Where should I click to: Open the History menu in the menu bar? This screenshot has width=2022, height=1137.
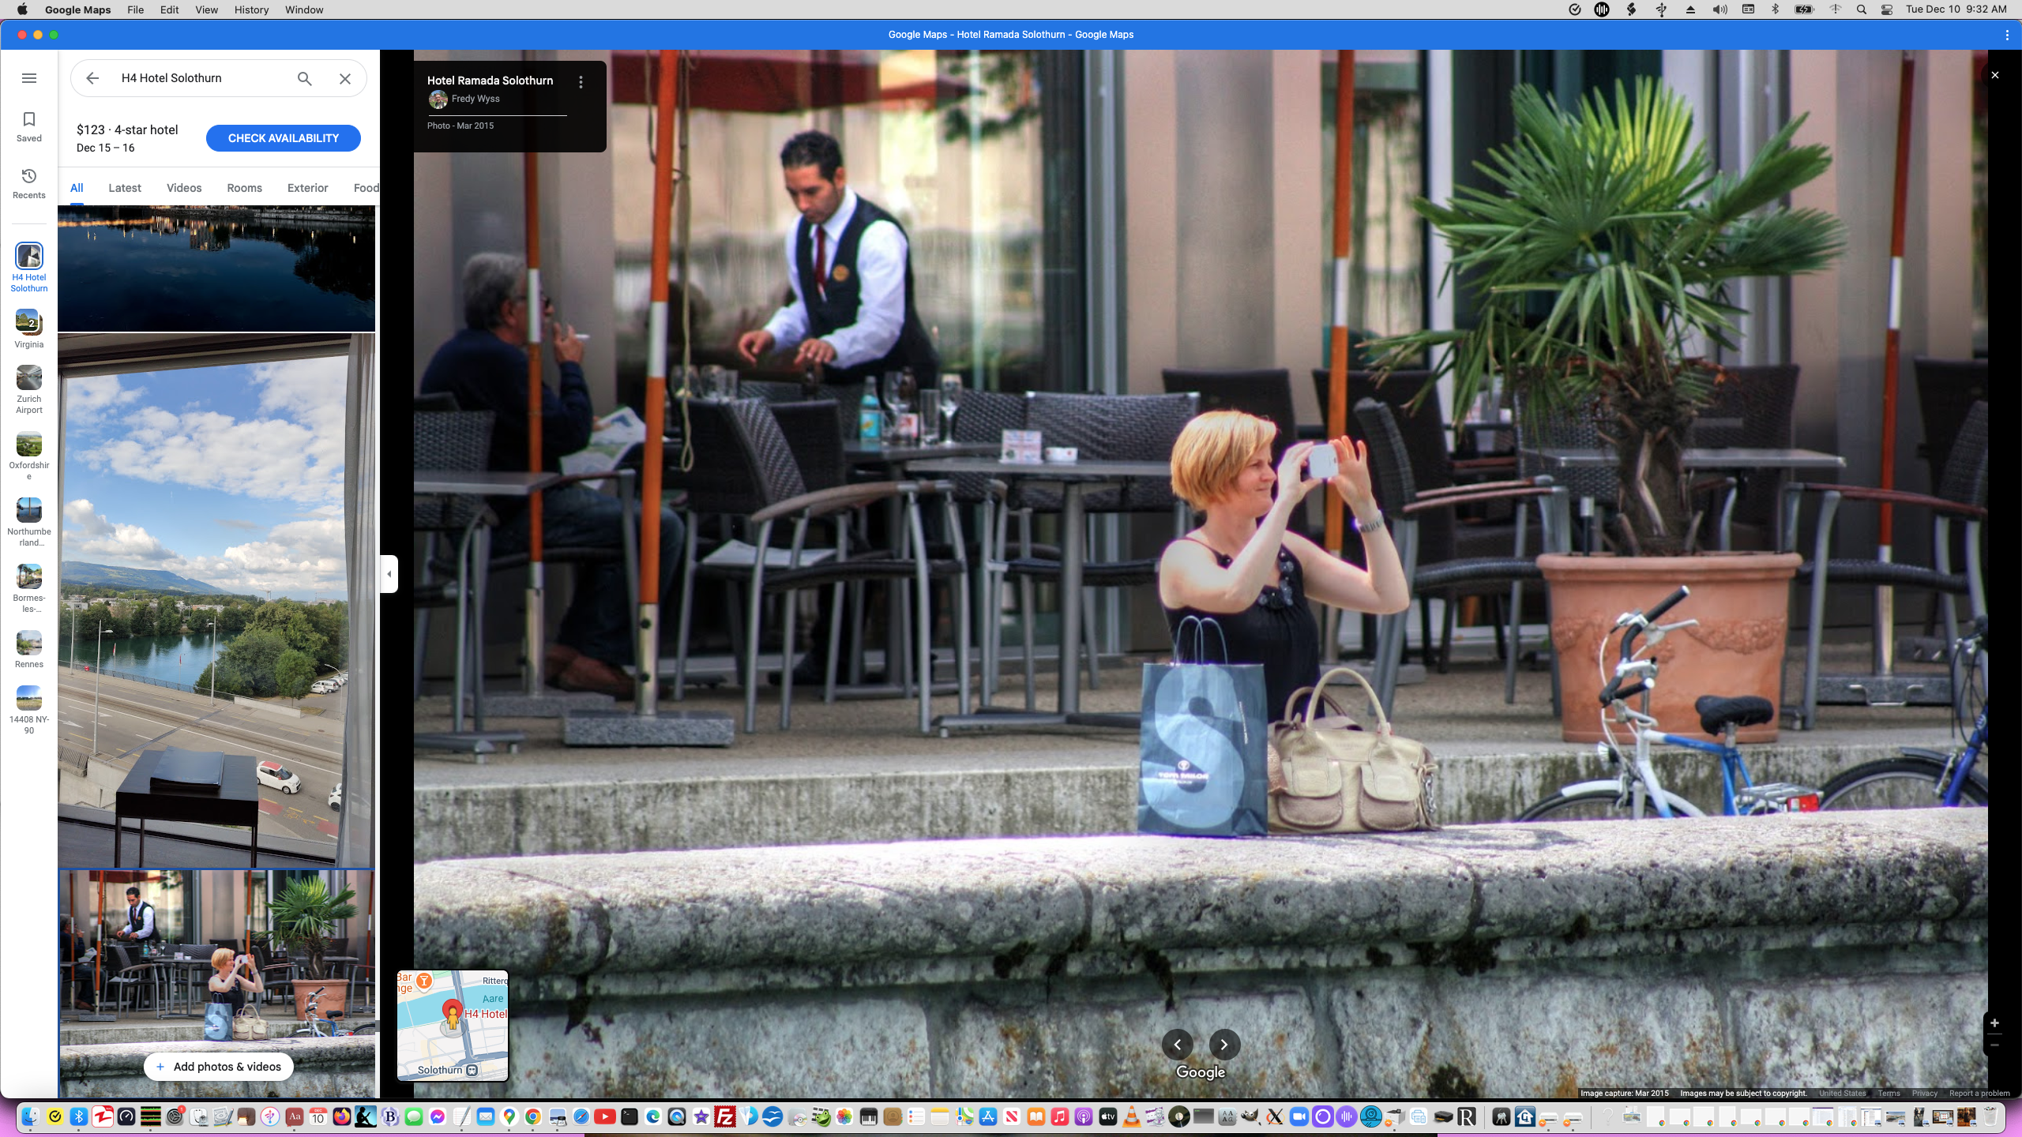[x=250, y=9]
